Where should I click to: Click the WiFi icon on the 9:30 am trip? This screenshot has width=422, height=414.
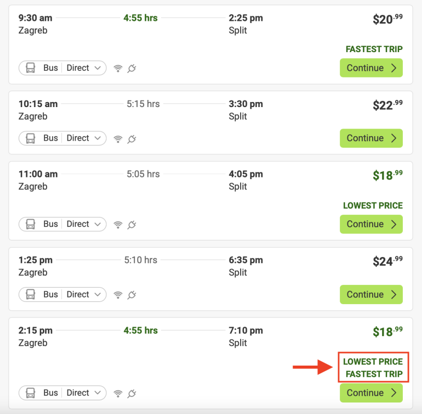coord(118,68)
